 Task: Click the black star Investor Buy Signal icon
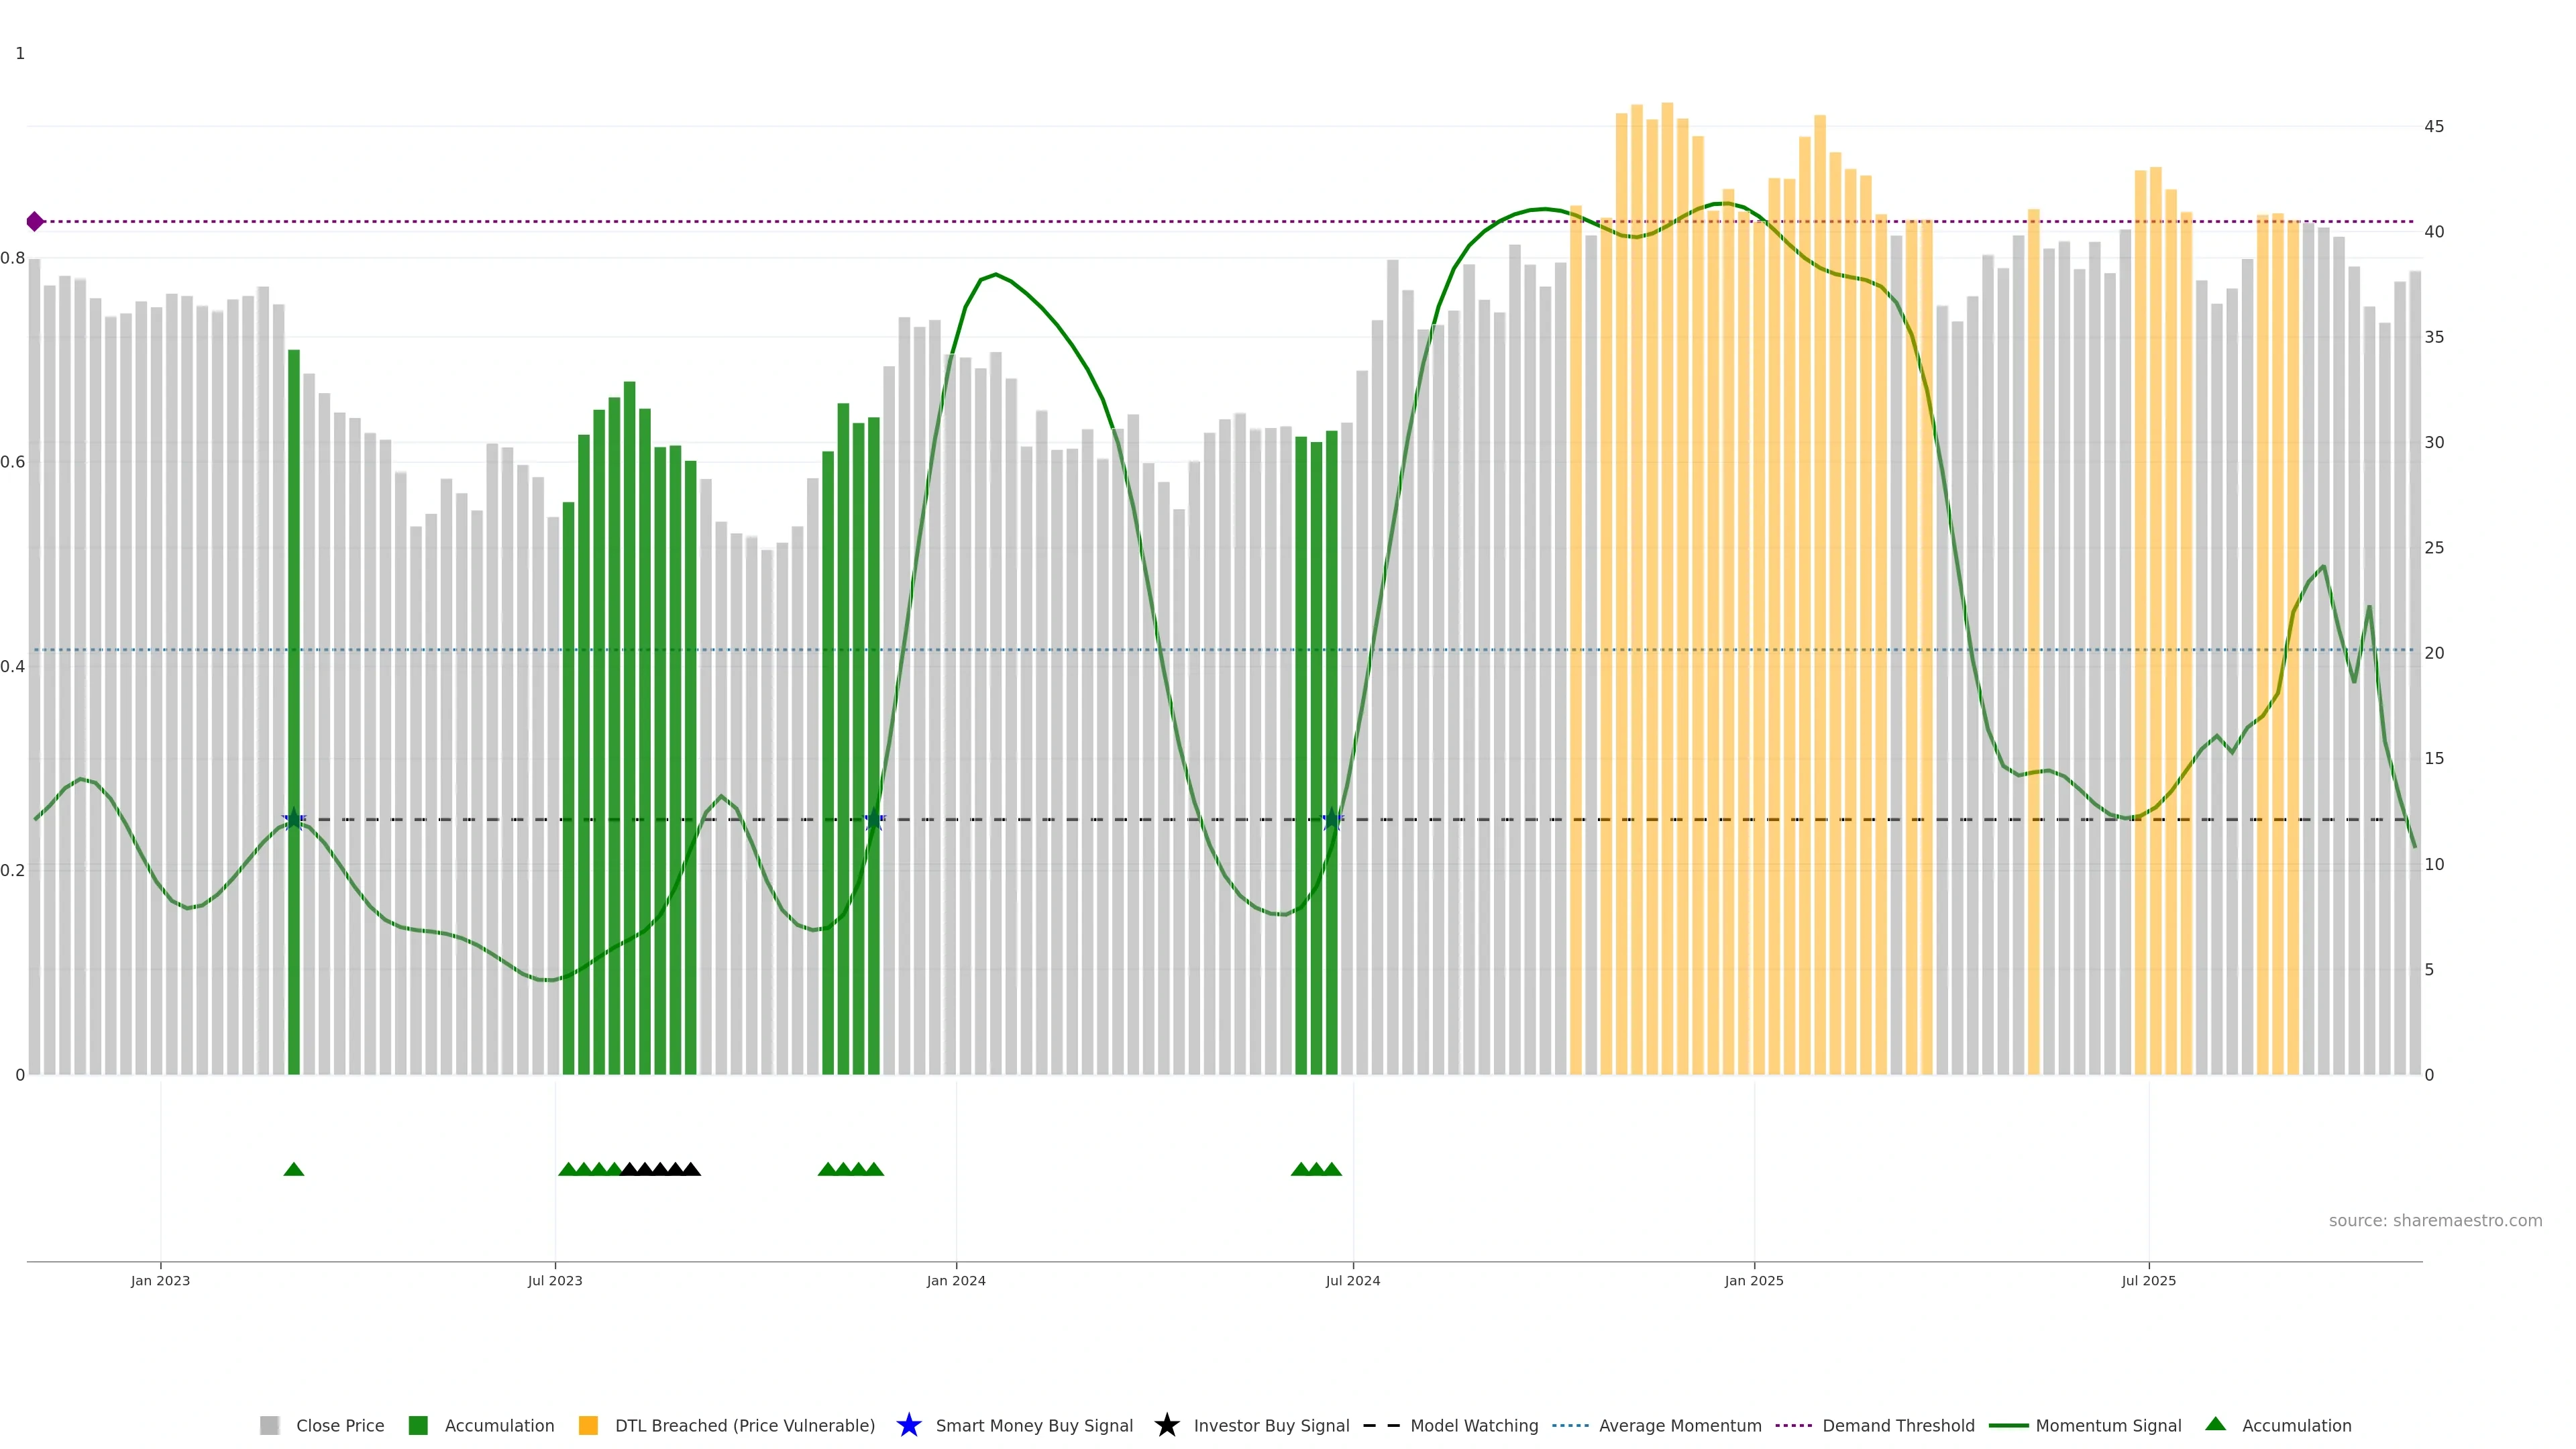(1166, 1425)
